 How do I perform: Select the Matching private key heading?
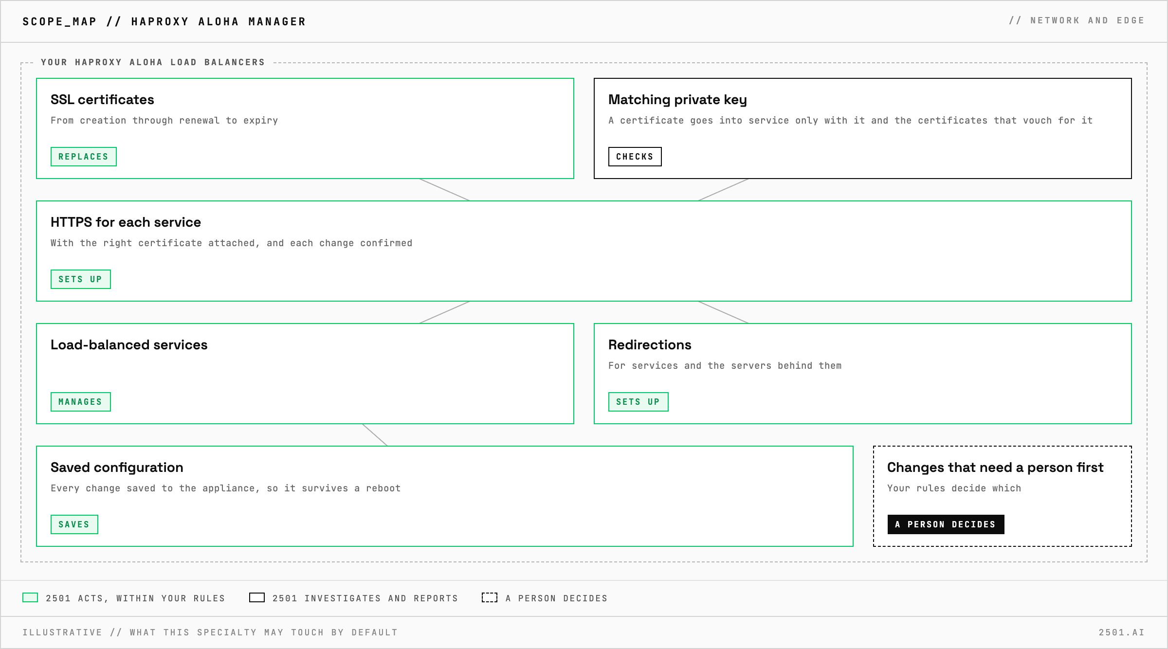(x=677, y=100)
